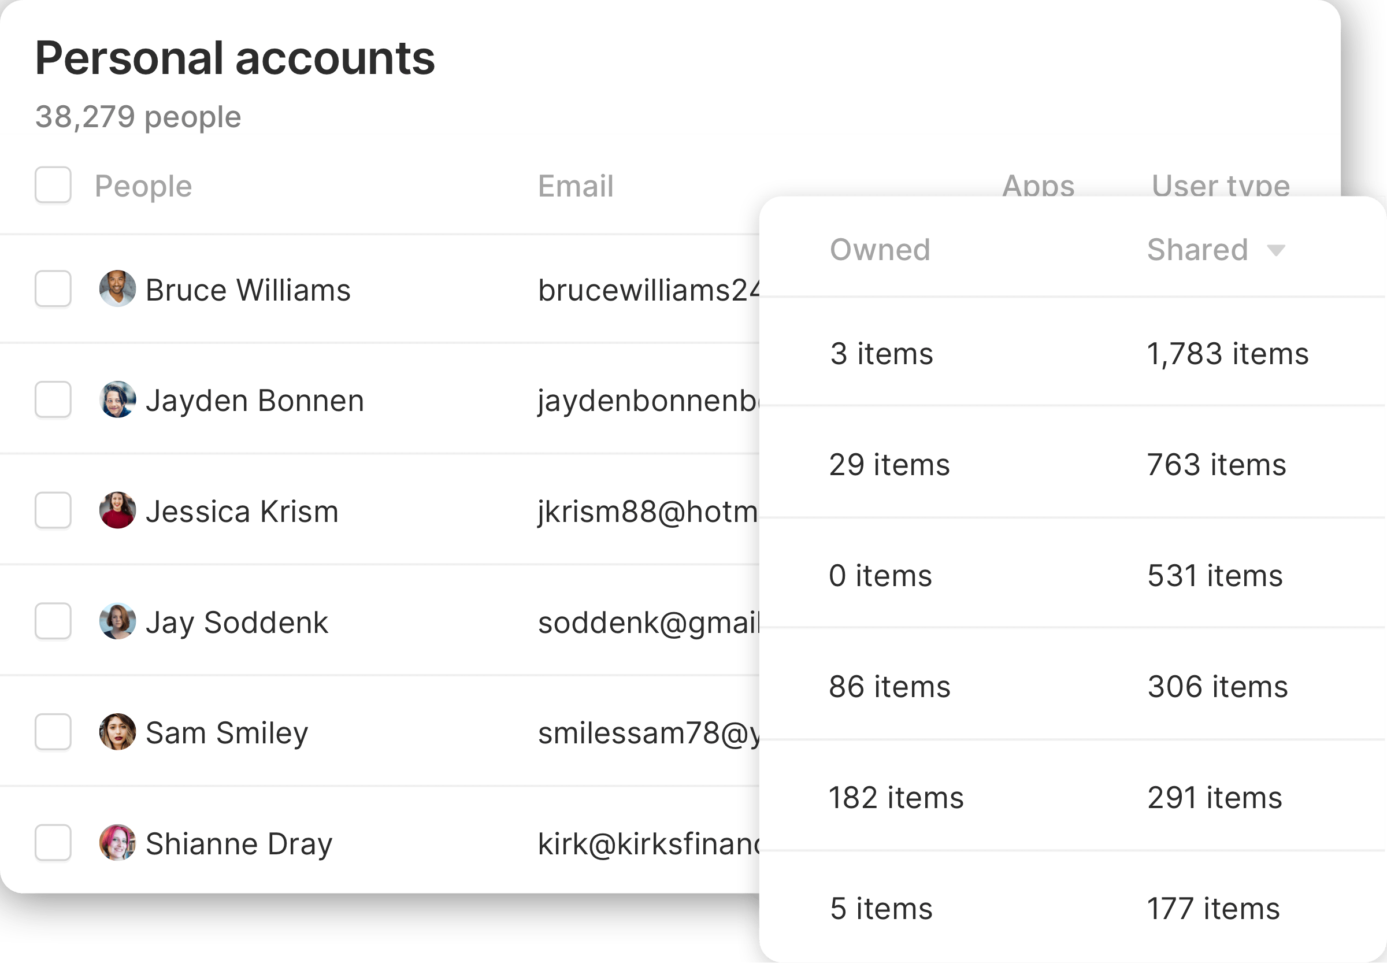Screen dimensions: 1387x963
Task: Click the sort arrow next to Shared
Action: point(1277,250)
